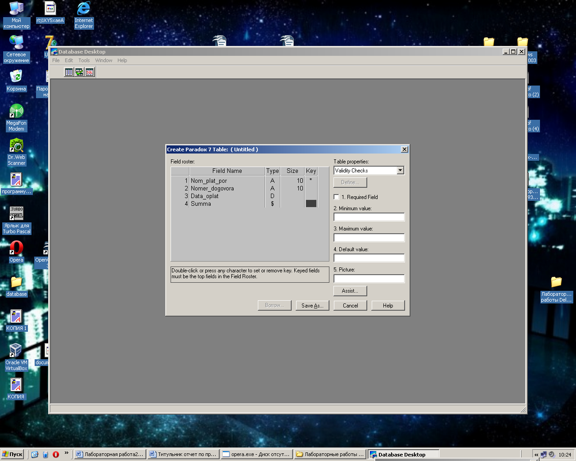This screenshot has width=576, height=461.
Task: Open the Window menu
Action: tap(103, 60)
